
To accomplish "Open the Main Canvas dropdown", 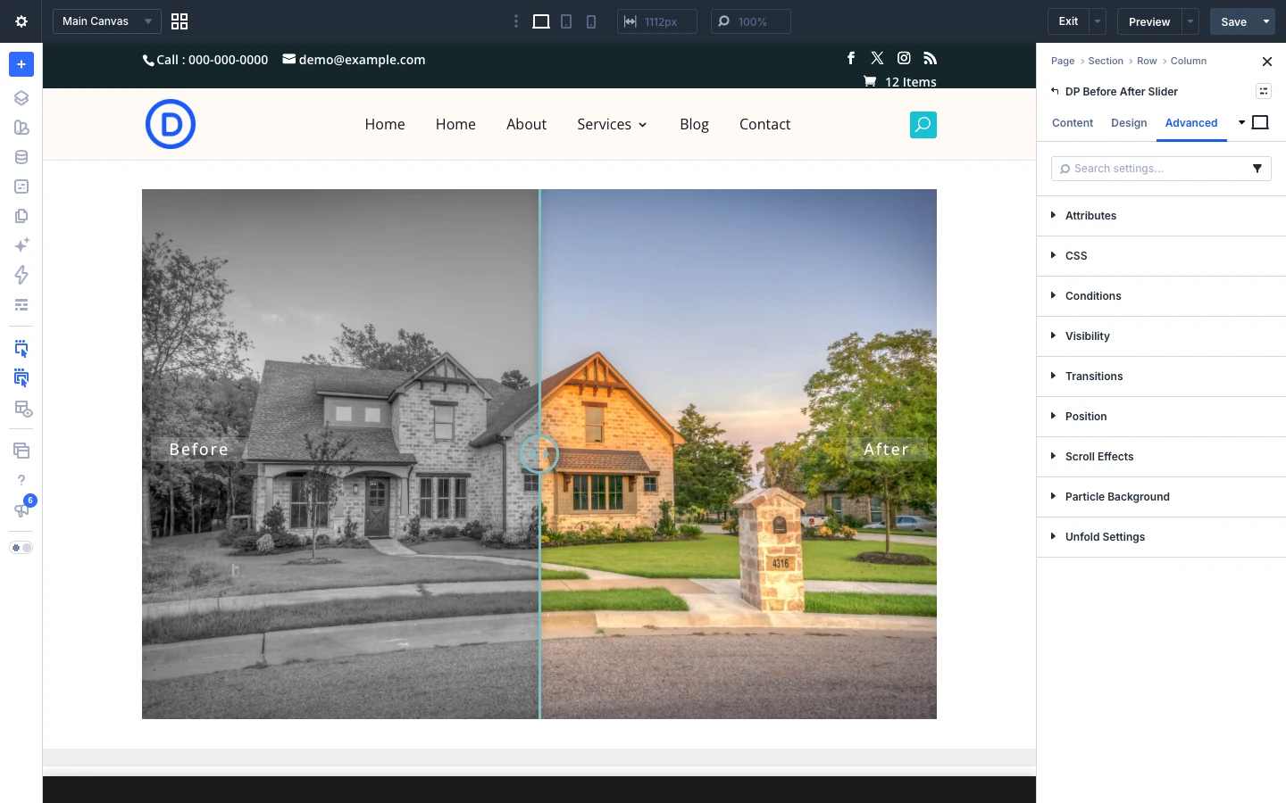I will click(107, 21).
